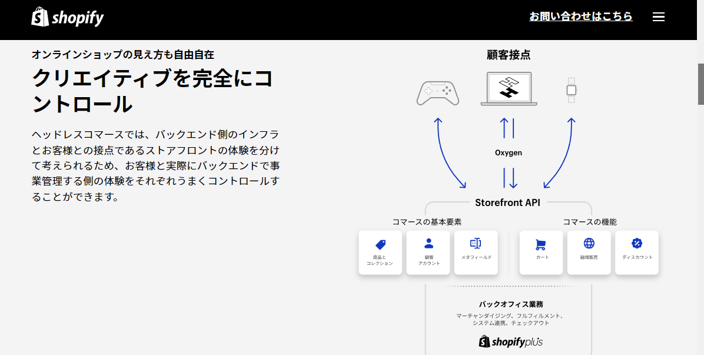The image size is (704, 355).
Task: Select the メタフィールド icon card
Action: 476,253
